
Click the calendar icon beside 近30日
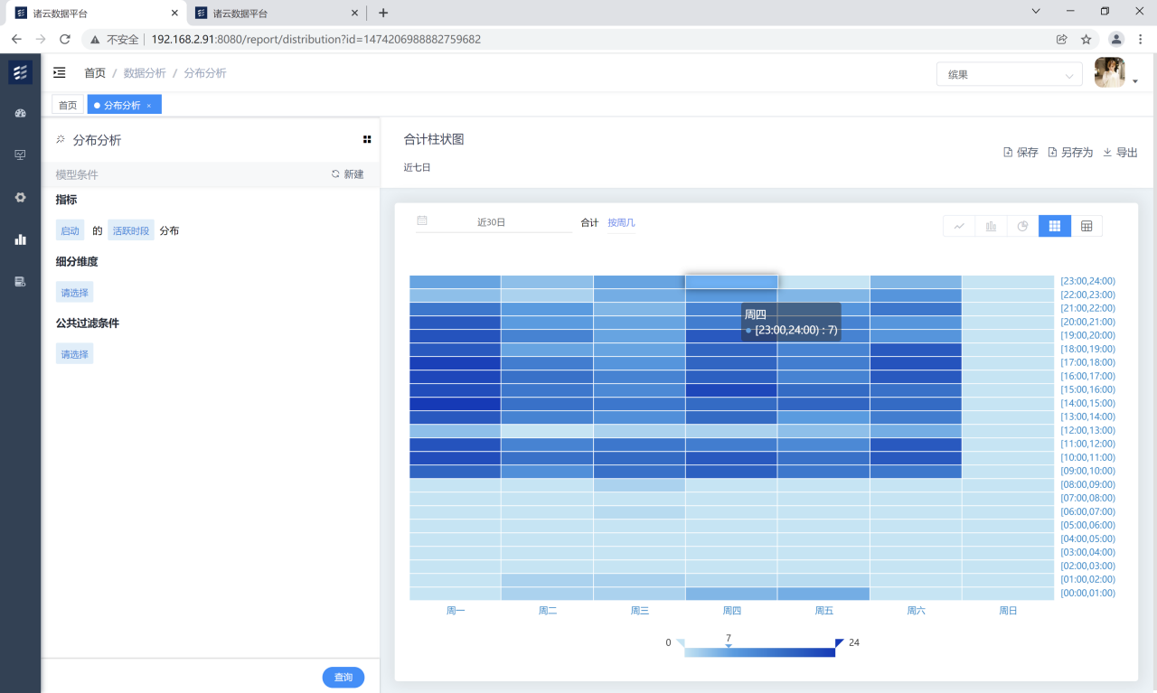422,220
